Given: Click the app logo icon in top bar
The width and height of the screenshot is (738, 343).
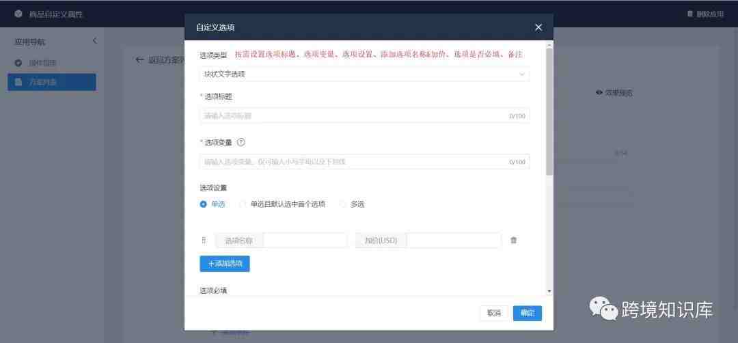Looking at the screenshot, I should coord(18,14).
